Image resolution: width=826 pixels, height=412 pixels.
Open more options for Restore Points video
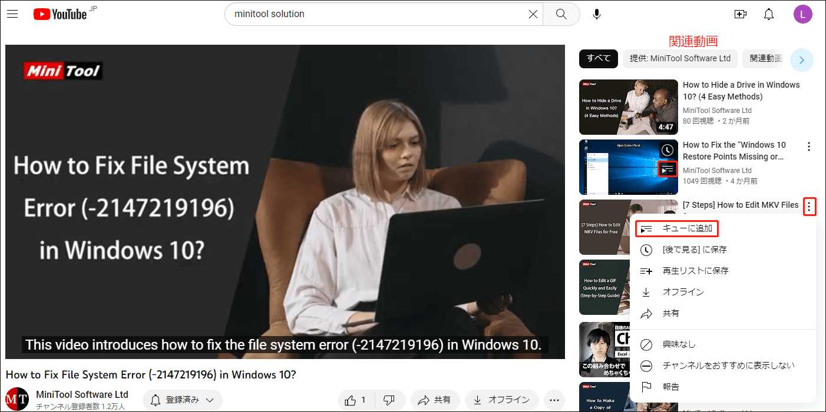pyautogui.click(x=809, y=147)
